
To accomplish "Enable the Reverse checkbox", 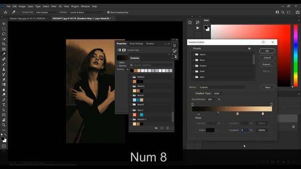I will click(118, 66).
